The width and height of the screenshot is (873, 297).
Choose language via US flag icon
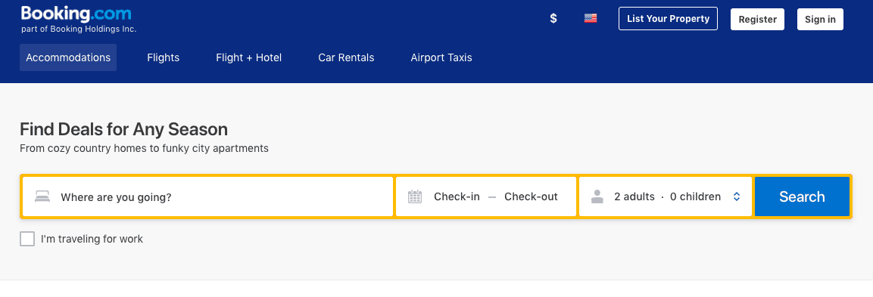click(x=590, y=18)
